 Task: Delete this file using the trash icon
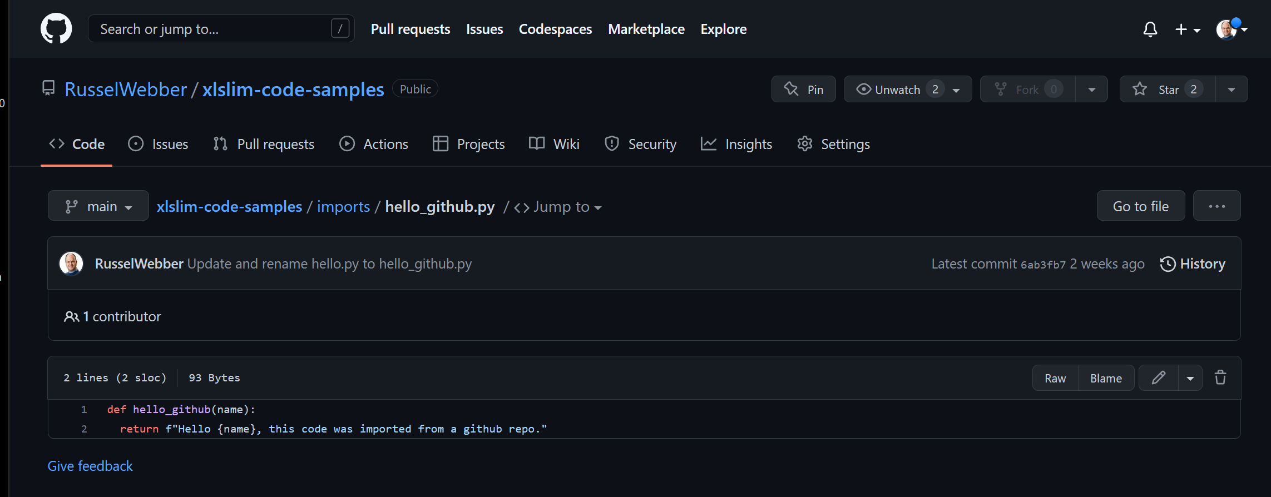click(1220, 377)
